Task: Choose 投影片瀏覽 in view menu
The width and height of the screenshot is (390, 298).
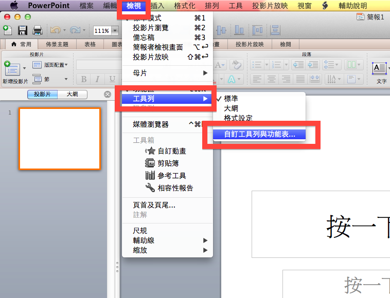Action: coord(167,28)
